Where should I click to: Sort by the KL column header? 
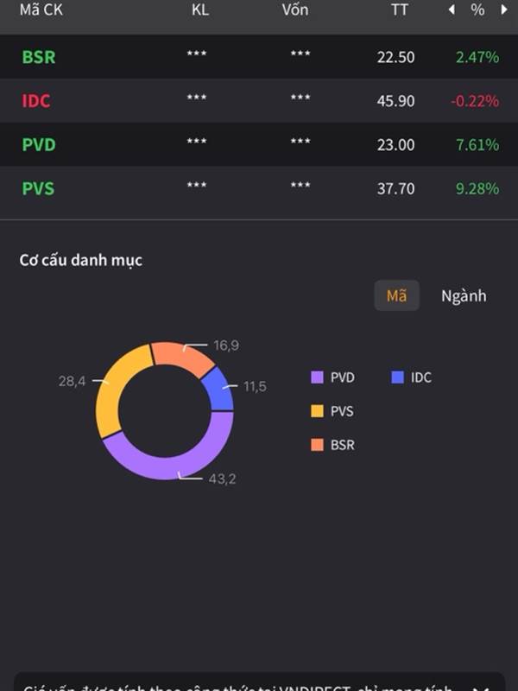point(200,10)
